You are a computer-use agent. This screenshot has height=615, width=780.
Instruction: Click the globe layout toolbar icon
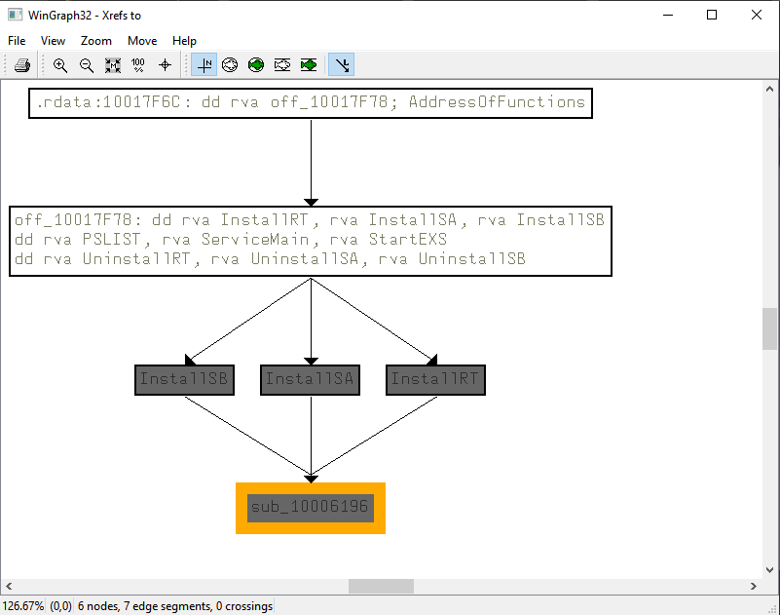tap(231, 65)
